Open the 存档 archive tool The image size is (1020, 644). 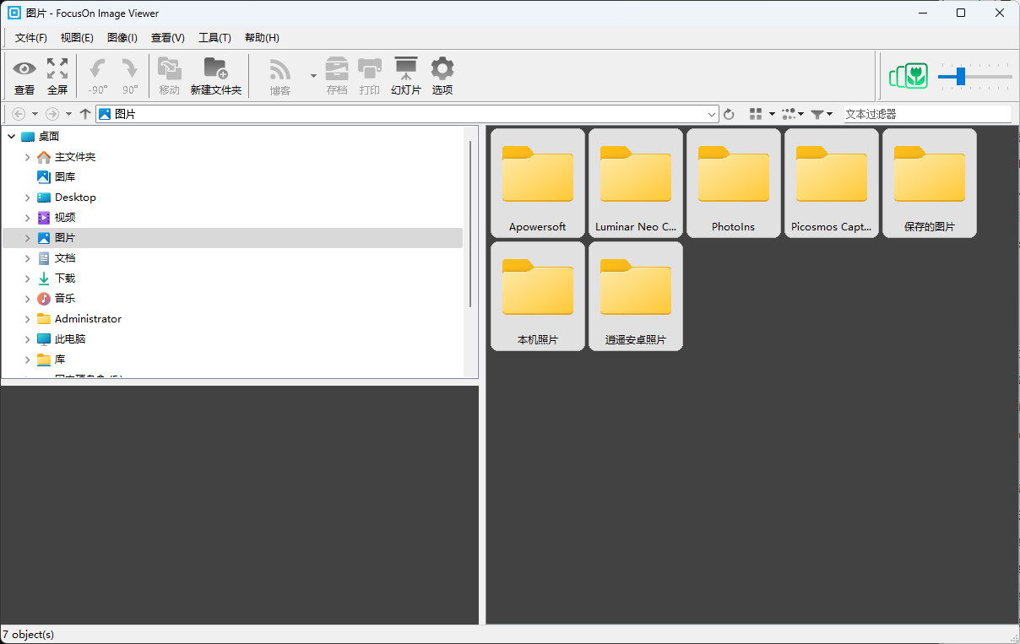[x=337, y=76]
